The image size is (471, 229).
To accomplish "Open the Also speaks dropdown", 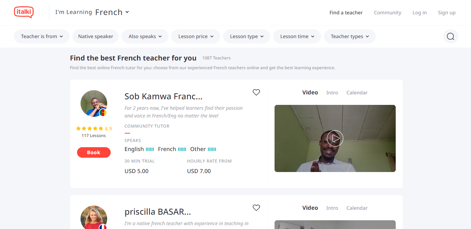I will 145,36.
